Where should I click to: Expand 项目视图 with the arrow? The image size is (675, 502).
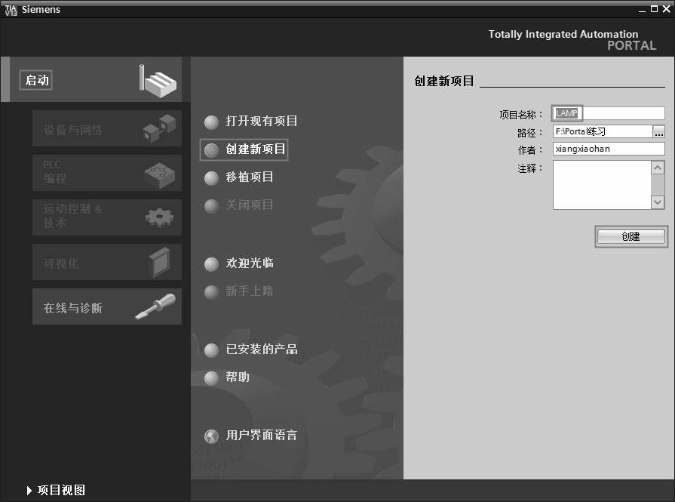click(29, 491)
